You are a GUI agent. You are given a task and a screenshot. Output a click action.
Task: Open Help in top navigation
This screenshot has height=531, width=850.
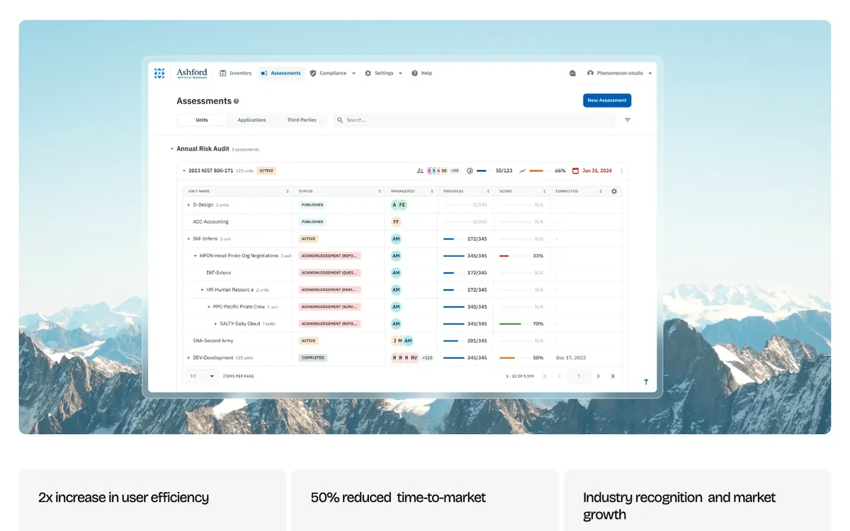pyautogui.click(x=421, y=73)
